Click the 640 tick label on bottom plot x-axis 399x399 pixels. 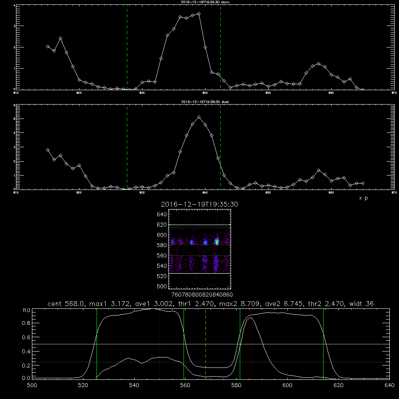click(x=389, y=385)
